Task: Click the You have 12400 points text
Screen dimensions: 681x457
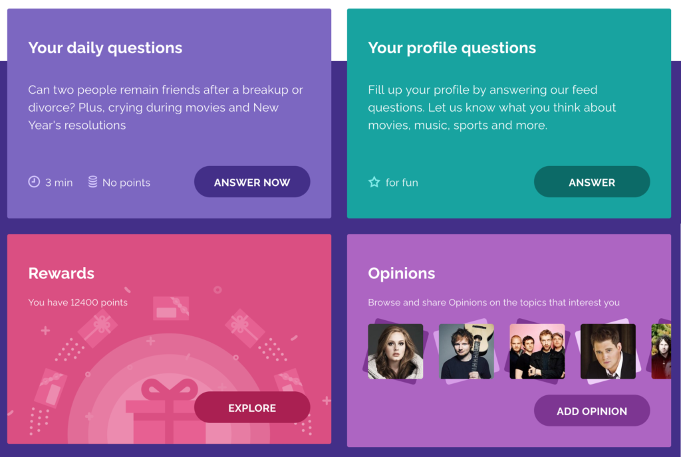Action: [x=78, y=302]
